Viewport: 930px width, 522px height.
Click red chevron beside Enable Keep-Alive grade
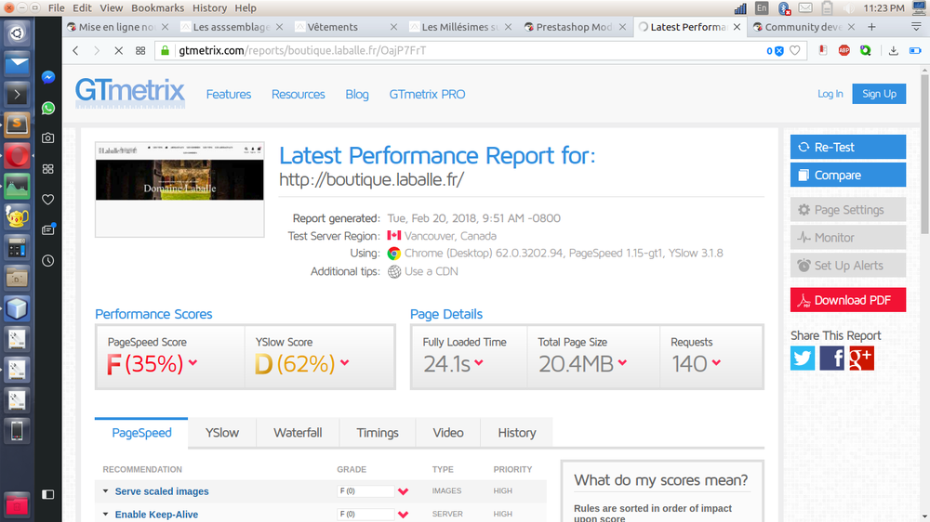click(404, 515)
